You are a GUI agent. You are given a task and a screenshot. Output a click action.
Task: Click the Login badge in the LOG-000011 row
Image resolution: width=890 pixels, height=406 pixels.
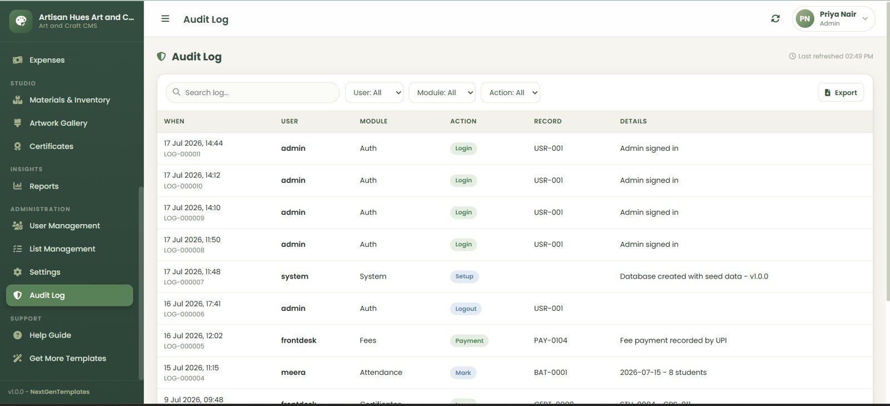point(463,148)
